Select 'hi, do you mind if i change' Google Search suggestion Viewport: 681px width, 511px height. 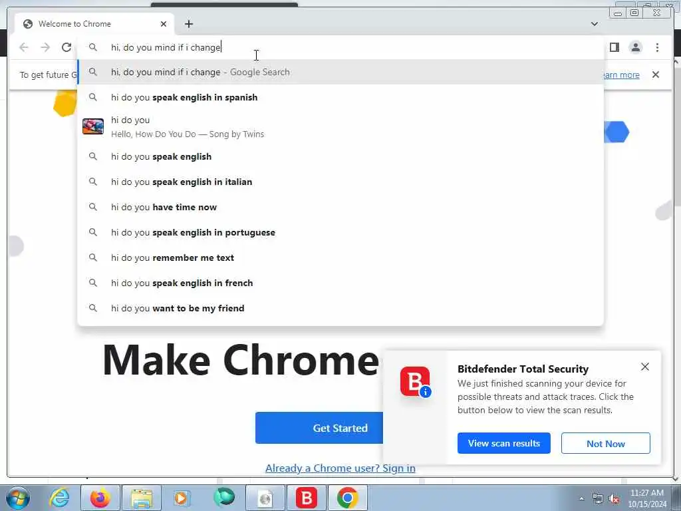point(340,72)
